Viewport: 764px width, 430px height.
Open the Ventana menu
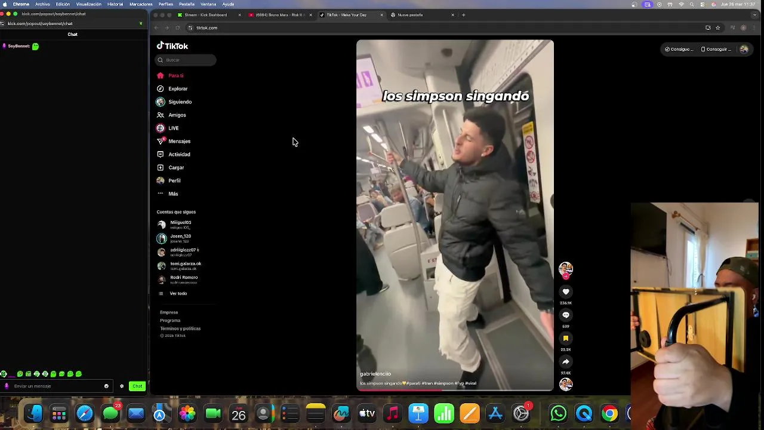pyautogui.click(x=208, y=4)
